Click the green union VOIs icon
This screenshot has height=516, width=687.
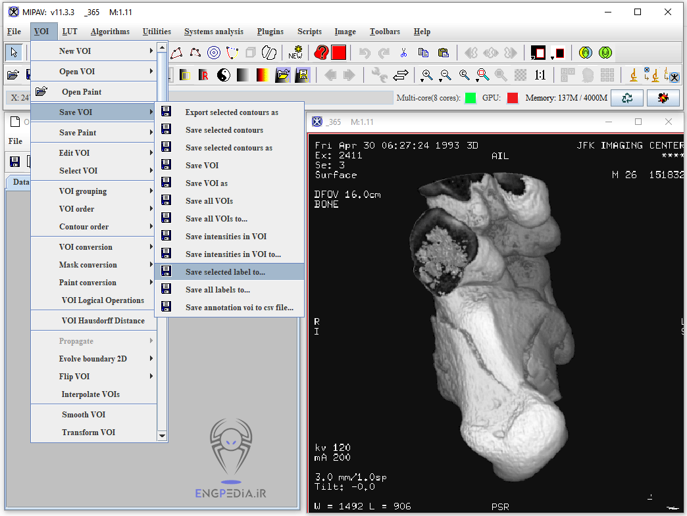click(605, 53)
